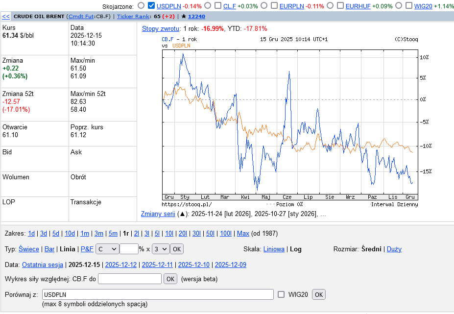Select the radio button before EURHUF

click(330, 6)
